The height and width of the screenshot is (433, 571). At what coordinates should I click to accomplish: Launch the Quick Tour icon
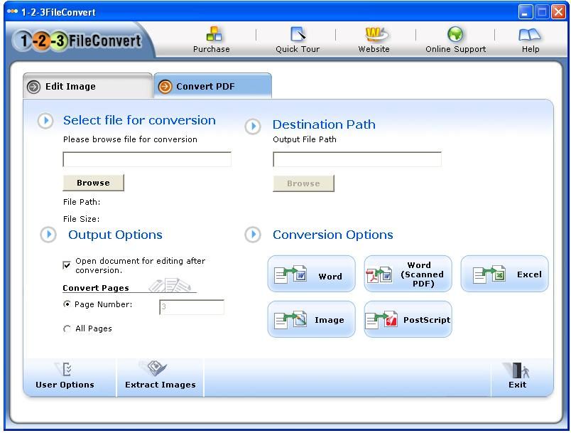click(x=298, y=34)
